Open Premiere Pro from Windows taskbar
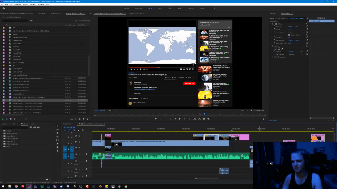The image size is (337, 189). pos(29,186)
